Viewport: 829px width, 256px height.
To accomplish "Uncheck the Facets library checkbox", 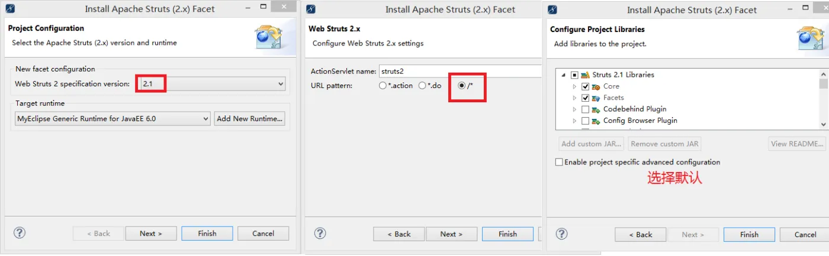I will [585, 98].
